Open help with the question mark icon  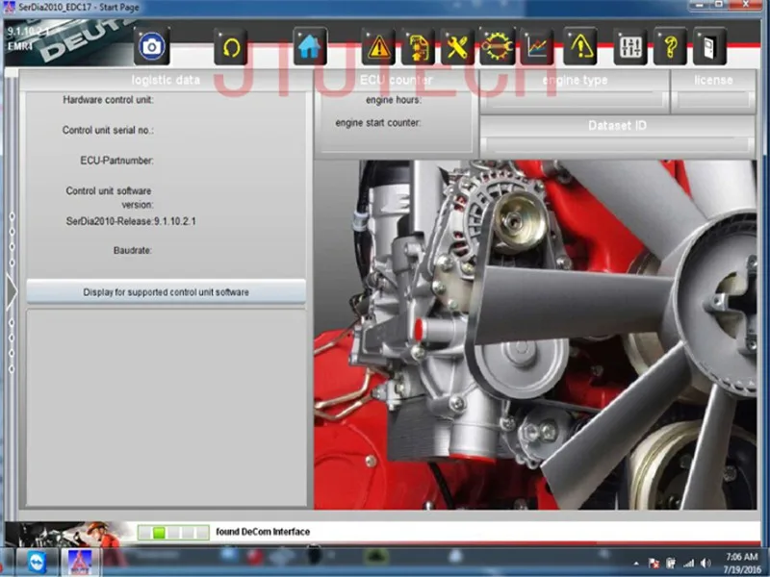pos(670,46)
